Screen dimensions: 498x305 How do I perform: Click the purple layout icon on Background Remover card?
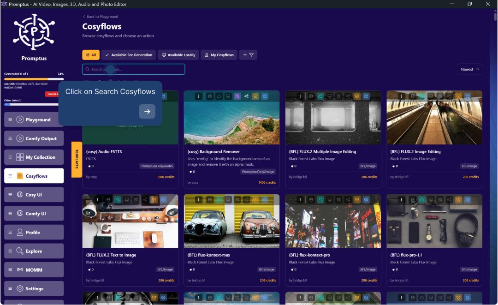click(237, 96)
